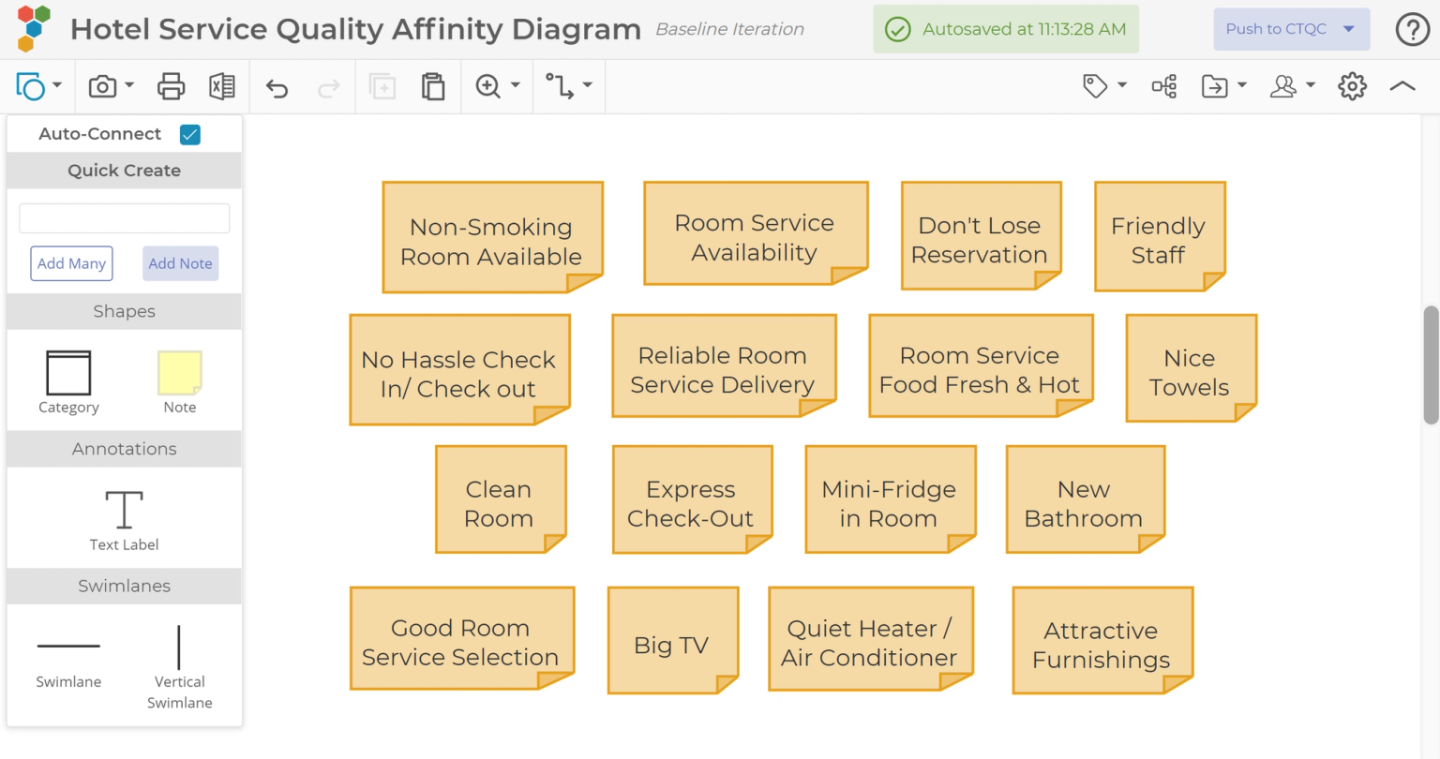This screenshot has width=1440, height=759.
Task: Paste from the clipboard
Action: pos(433,85)
